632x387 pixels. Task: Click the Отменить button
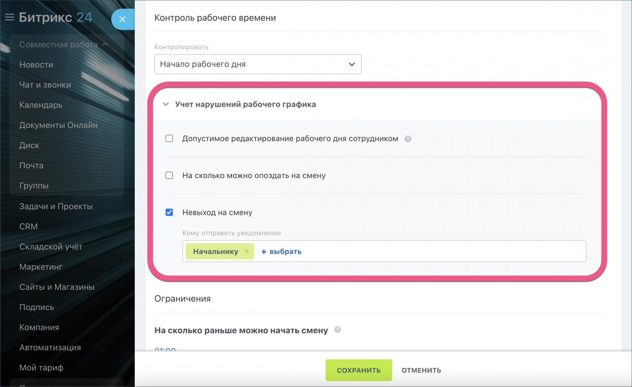pos(421,370)
